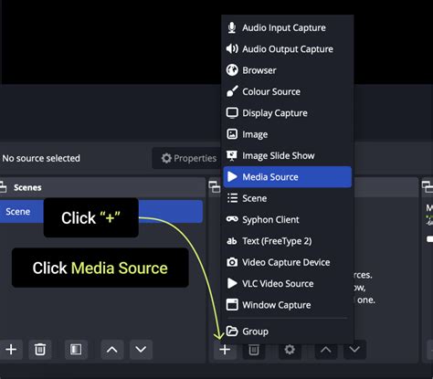The image size is (433, 379).
Task: Click the speaker icon for Audio Output Capture
Action: point(232,48)
